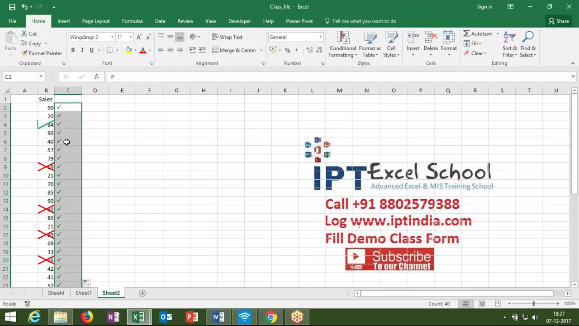Click Merge & Center
This screenshot has width=579, height=326.
[234, 50]
